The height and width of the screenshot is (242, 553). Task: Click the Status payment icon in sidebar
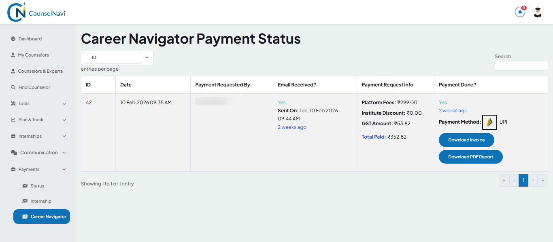point(25,185)
